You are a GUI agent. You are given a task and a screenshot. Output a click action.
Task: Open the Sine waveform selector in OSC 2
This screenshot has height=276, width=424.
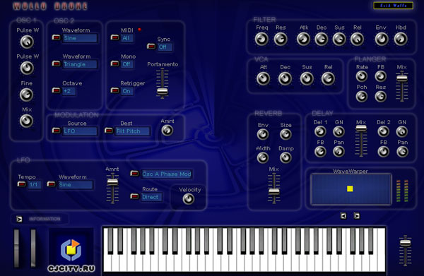pyautogui.click(x=79, y=38)
